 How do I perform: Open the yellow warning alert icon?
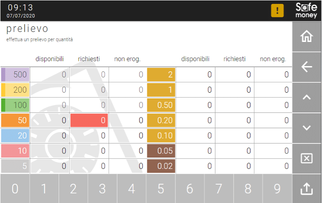(277, 10)
